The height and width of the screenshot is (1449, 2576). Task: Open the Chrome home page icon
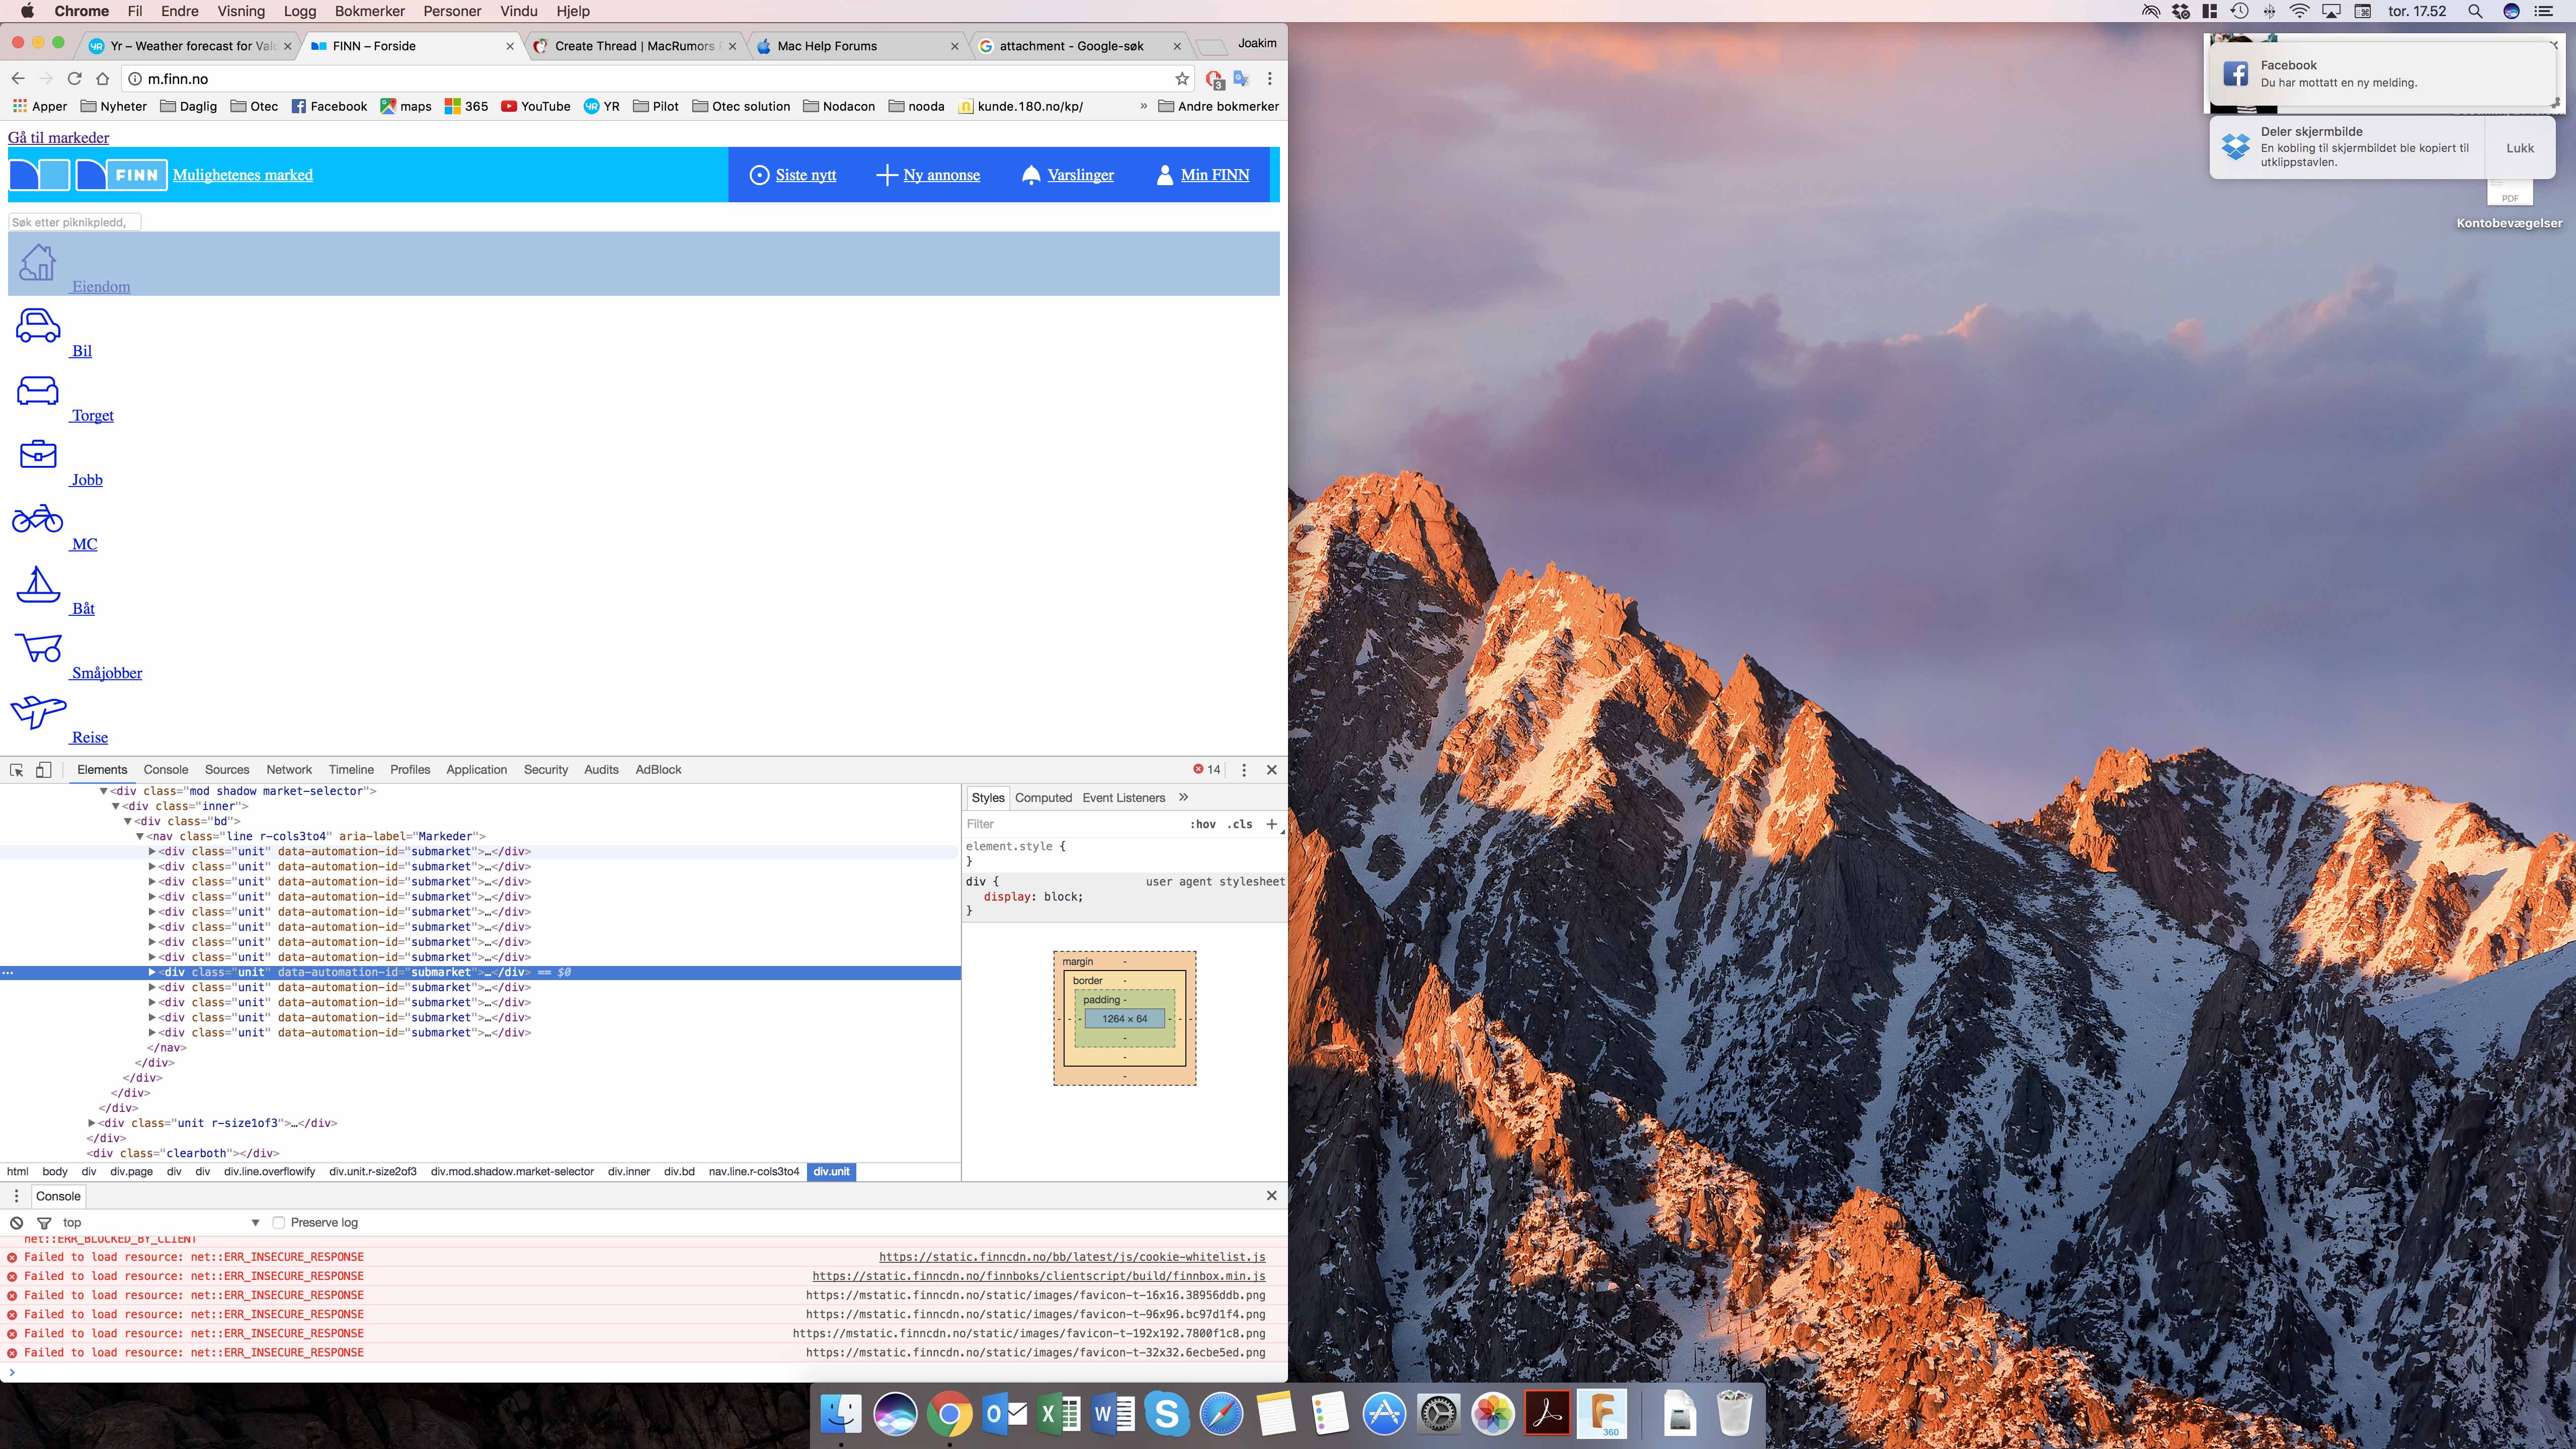click(x=102, y=78)
